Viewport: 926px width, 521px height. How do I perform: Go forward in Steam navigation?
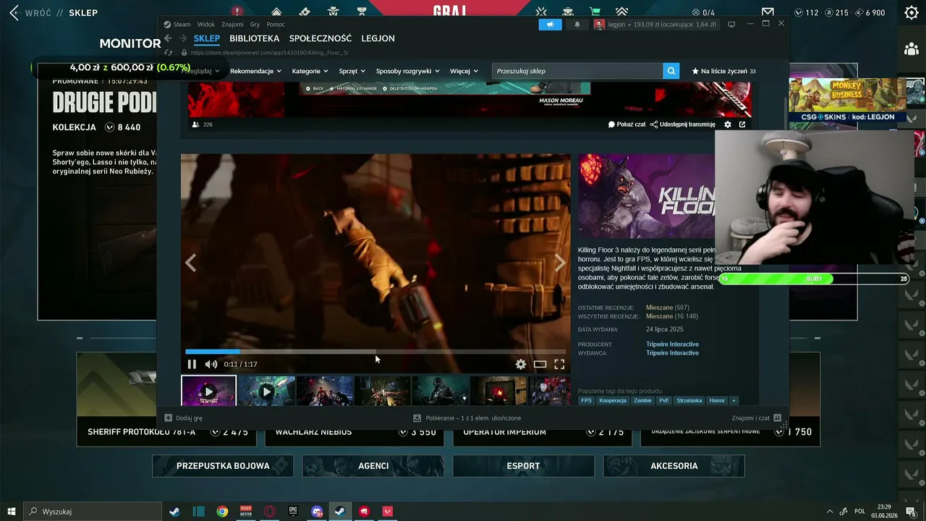(x=183, y=38)
